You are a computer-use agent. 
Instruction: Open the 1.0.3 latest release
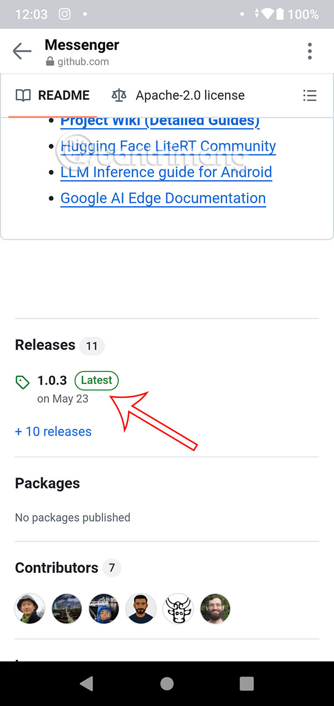(x=52, y=381)
